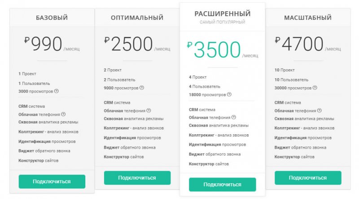359x199 pixels.
Task: Open help icon next to 18000 просмотров
Action: pyautogui.click(x=229, y=94)
